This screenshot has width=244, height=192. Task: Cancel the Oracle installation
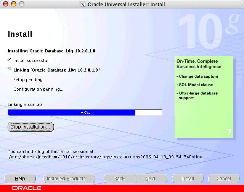tap(224, 179)
